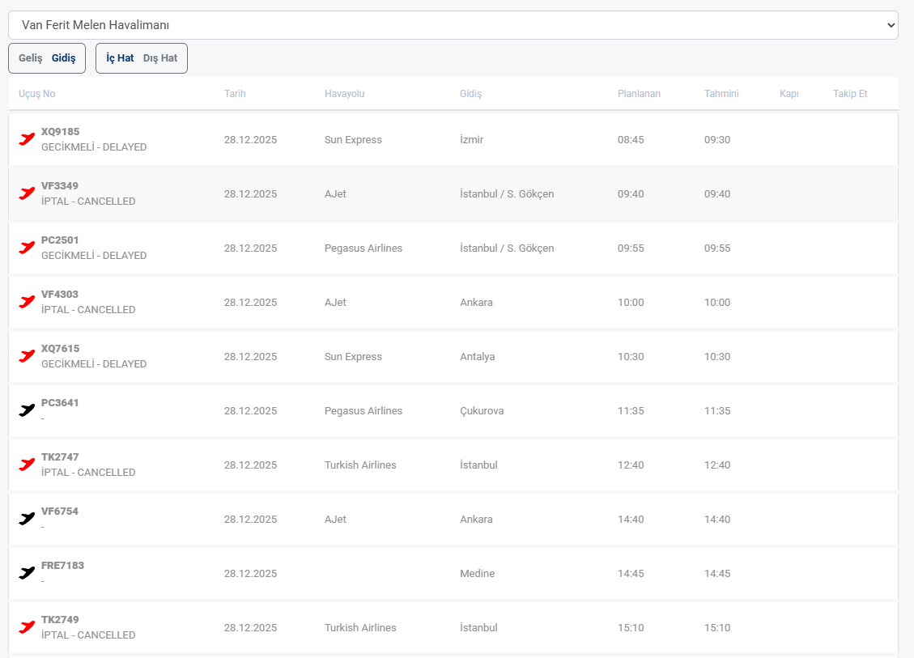
Task: Switch to Geliş arrivals view
Action: pos(31,58)
